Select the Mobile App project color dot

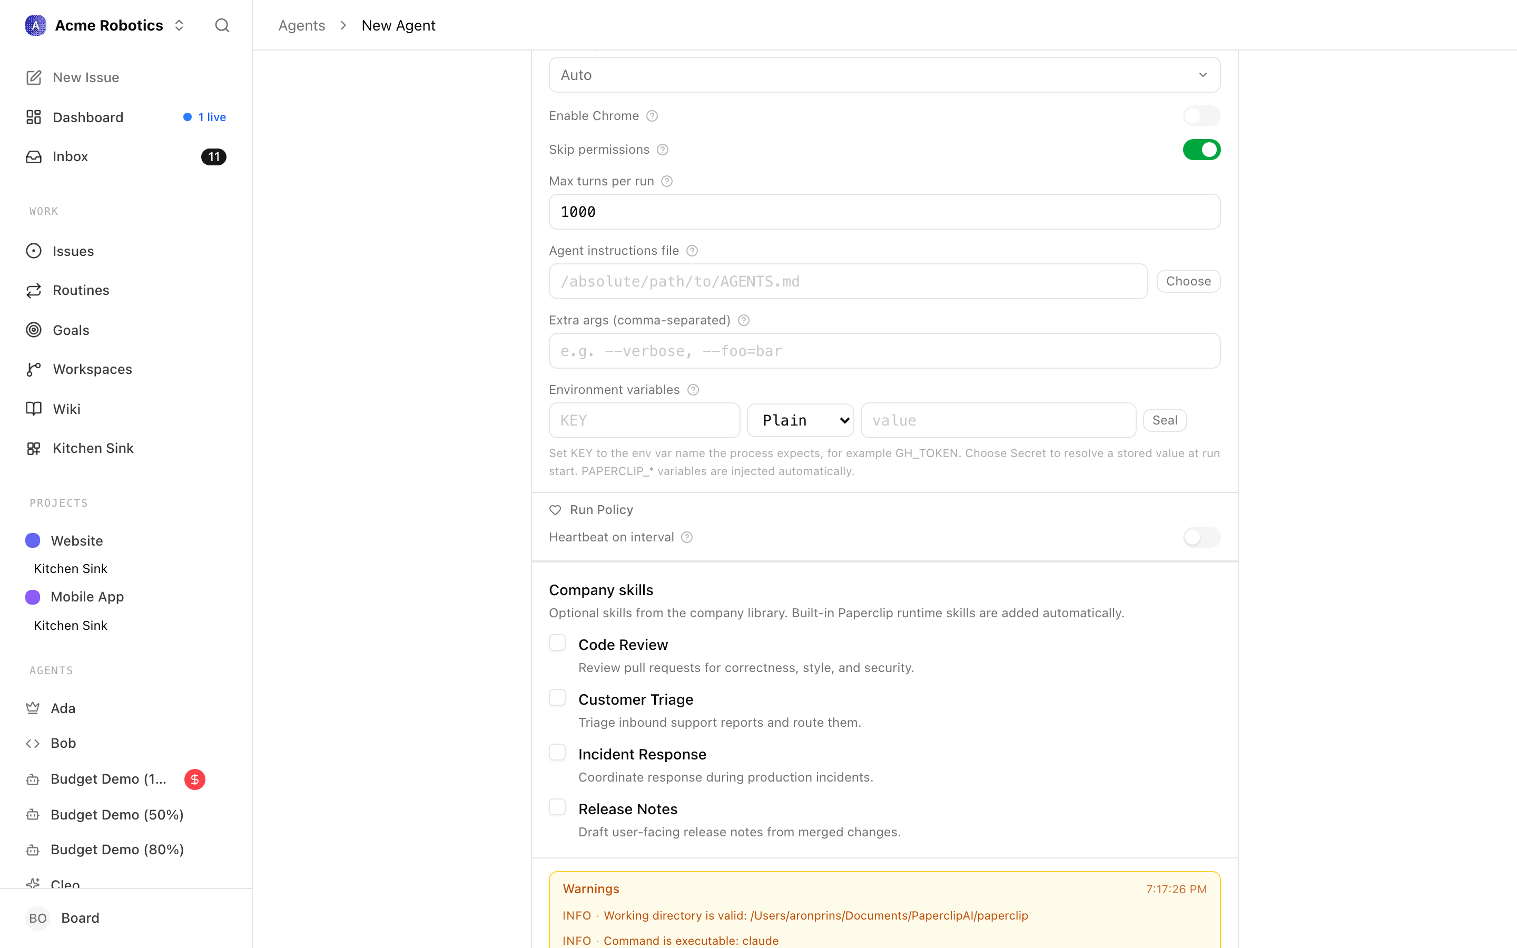[33, 597]
